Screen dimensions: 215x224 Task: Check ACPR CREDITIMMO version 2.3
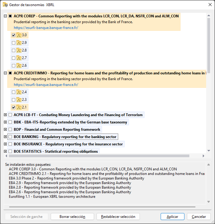click(14, 100)
